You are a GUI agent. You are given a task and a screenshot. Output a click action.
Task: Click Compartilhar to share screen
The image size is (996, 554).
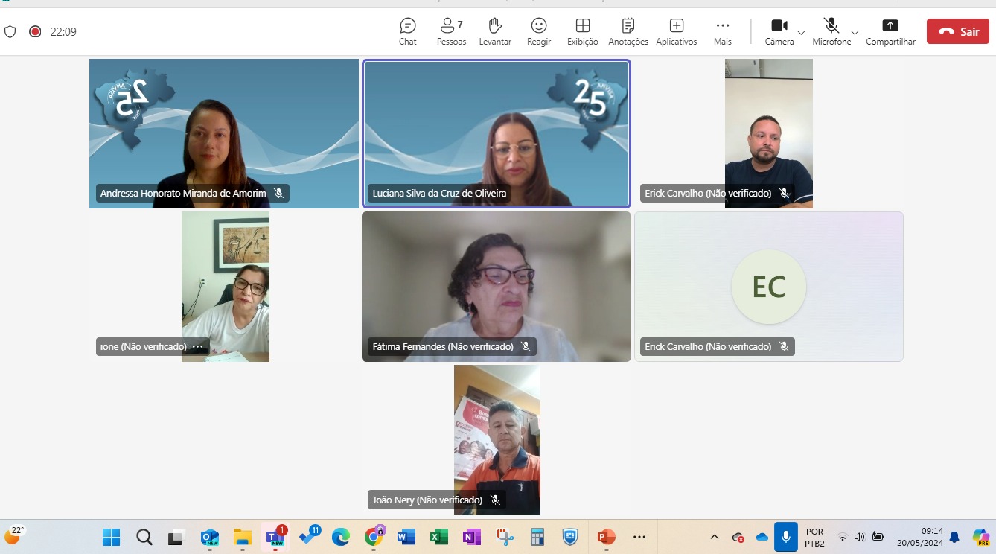coord(890,32)
